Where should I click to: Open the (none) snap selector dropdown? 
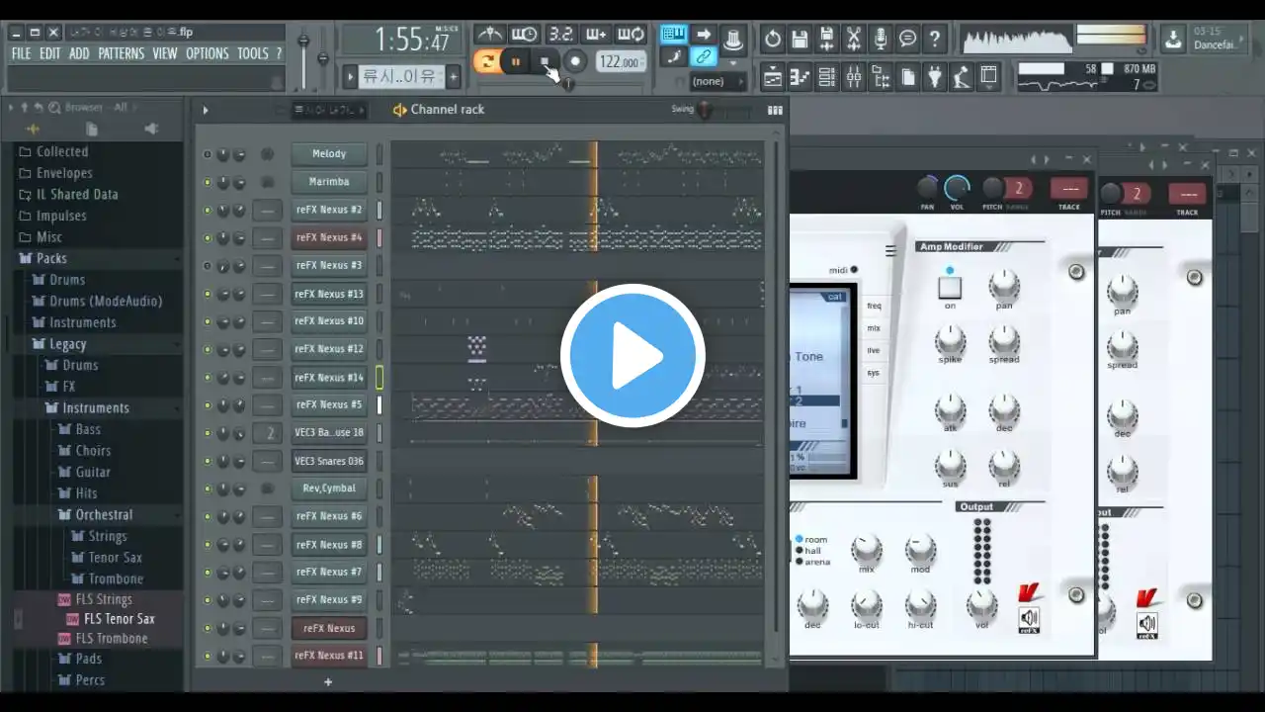717,81
